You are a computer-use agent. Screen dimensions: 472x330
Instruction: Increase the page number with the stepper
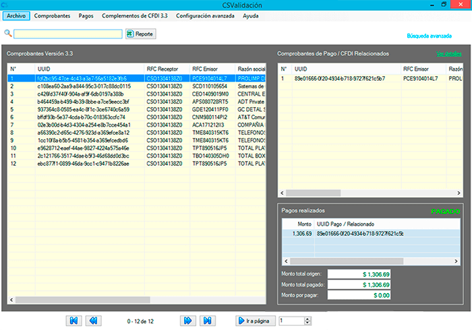(309, 319)
